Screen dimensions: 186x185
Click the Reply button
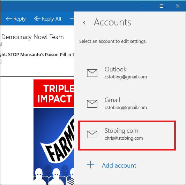click(x=16, y=19)
